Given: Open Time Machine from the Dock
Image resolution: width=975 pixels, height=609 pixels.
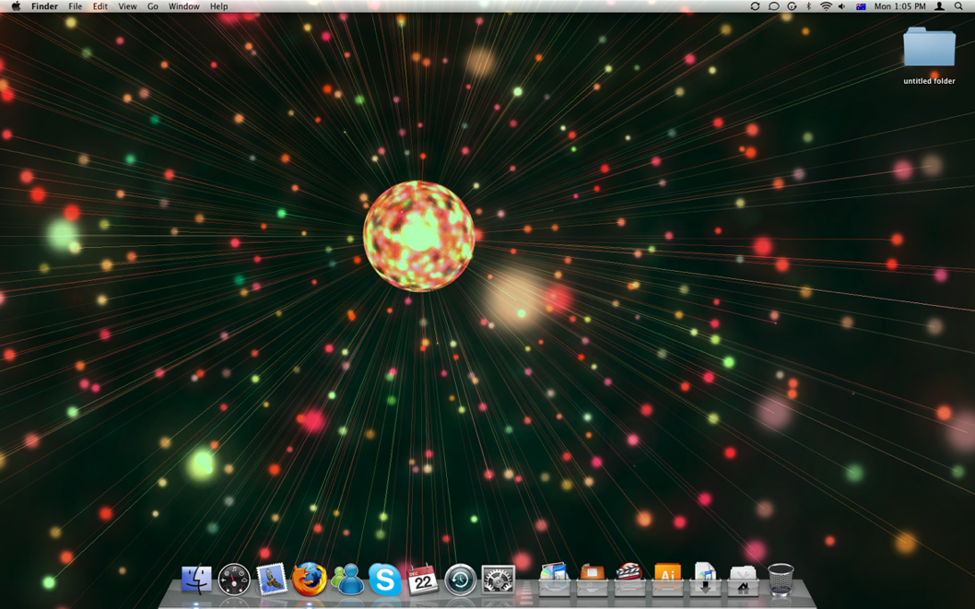Looking at the screenshot, I should coord(460,580).
